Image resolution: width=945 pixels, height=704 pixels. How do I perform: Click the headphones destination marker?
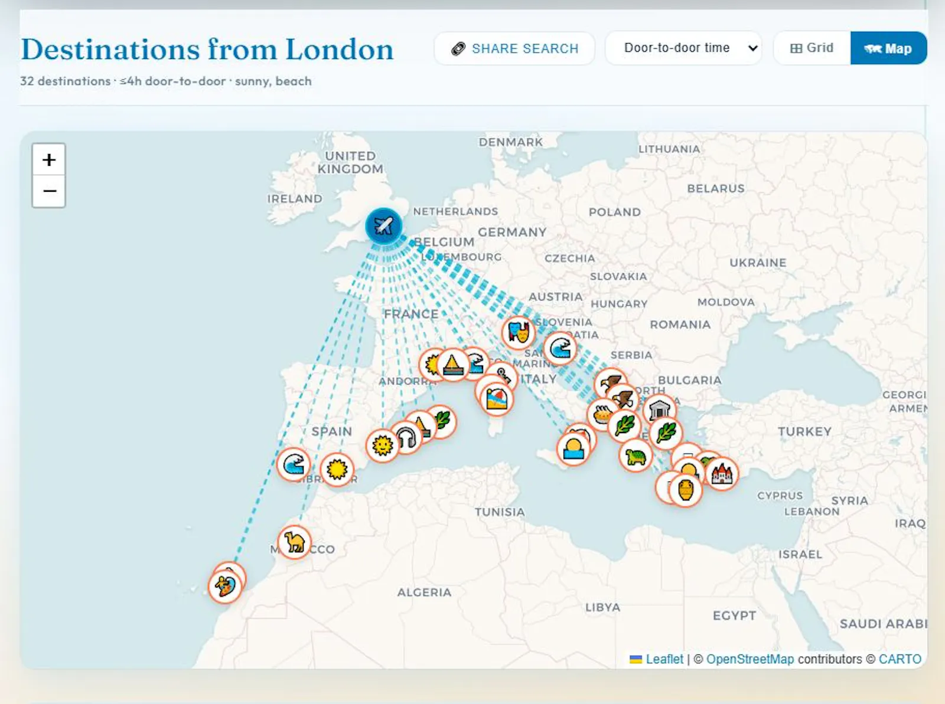(406, 437)
